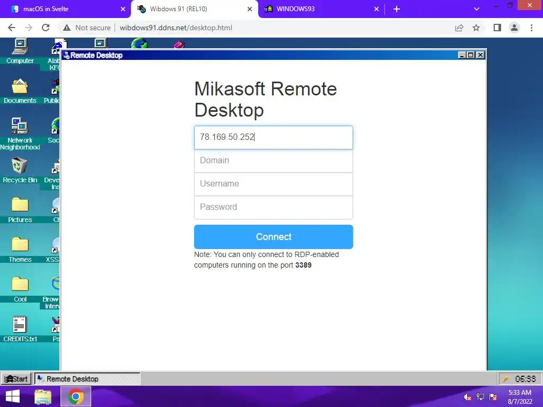Click the muted volume tray icon

click(x=468, y=397)
